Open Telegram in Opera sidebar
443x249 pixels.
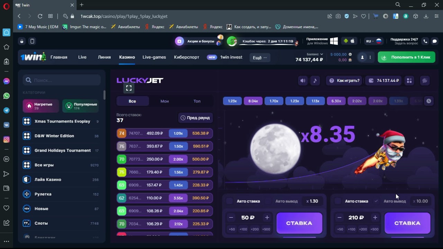click(x=6, y=110)
